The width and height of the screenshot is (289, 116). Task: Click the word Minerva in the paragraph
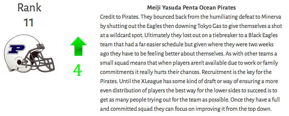(x=271, y=17)
